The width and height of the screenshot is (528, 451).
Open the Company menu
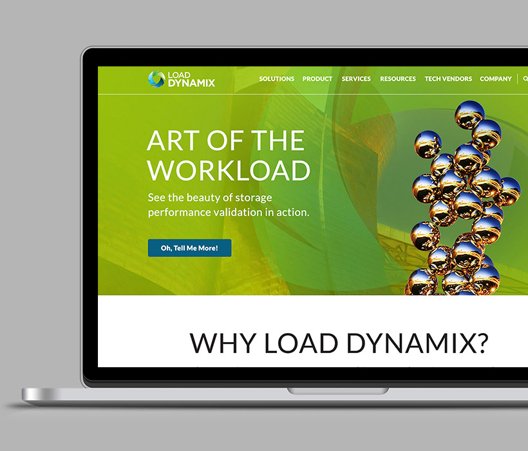[x=496, y=79]
